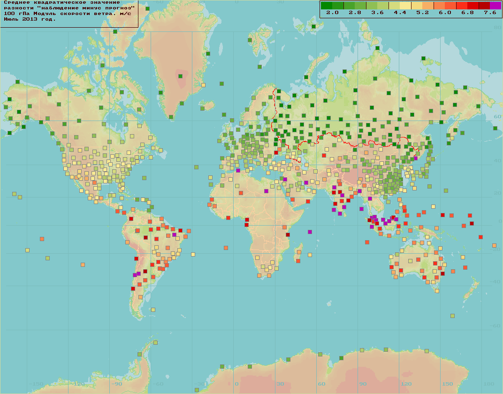503x394 pixels.
Task: Click the isolated light-green marker south of Tasmania
Action: pyautogui.click(x=452, y=316)
